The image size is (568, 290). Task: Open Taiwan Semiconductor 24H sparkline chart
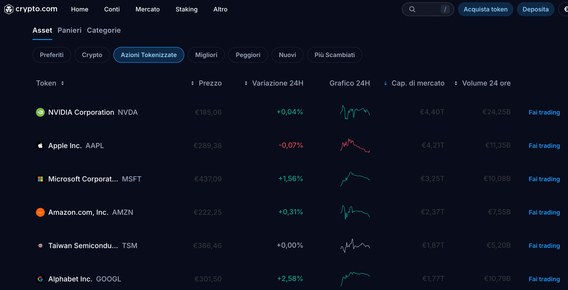pyautogui.click(x=355, y=246)
